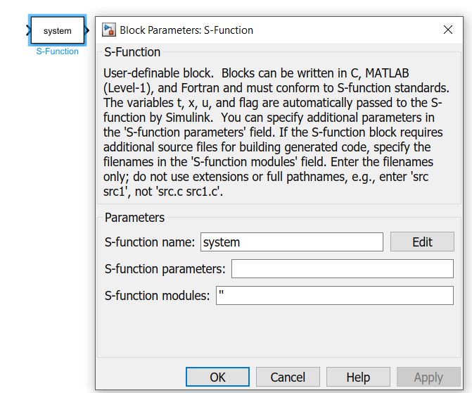Close the Block Parameters dialog
This screenshot has height=393, width=472.
(x=447, y=30)
